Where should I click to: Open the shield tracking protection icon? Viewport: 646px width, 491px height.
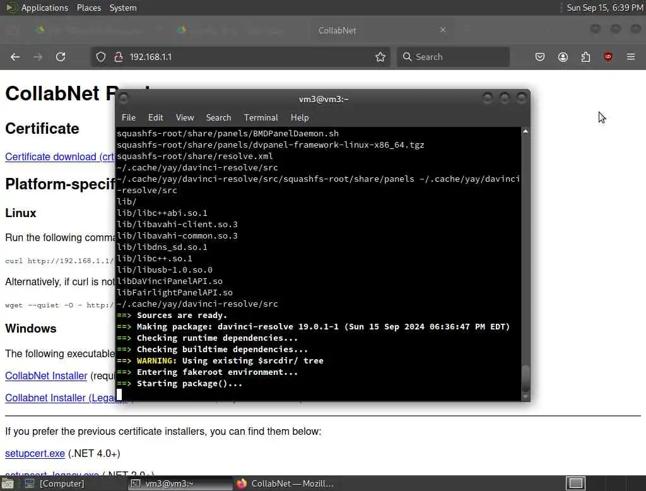101,57
